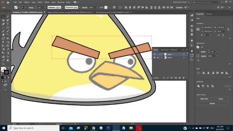Select the Rotate tool

8,35
